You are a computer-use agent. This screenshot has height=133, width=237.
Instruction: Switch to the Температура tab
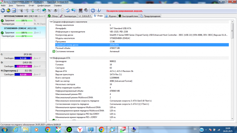[68, 16]
